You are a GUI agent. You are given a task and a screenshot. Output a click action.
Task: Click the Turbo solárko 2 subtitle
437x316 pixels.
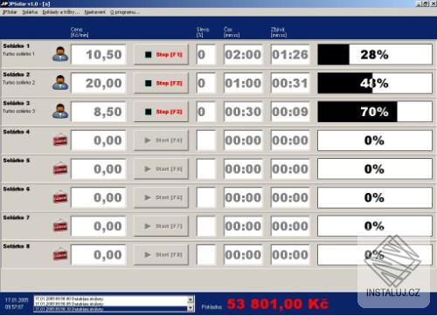[18, 82]
